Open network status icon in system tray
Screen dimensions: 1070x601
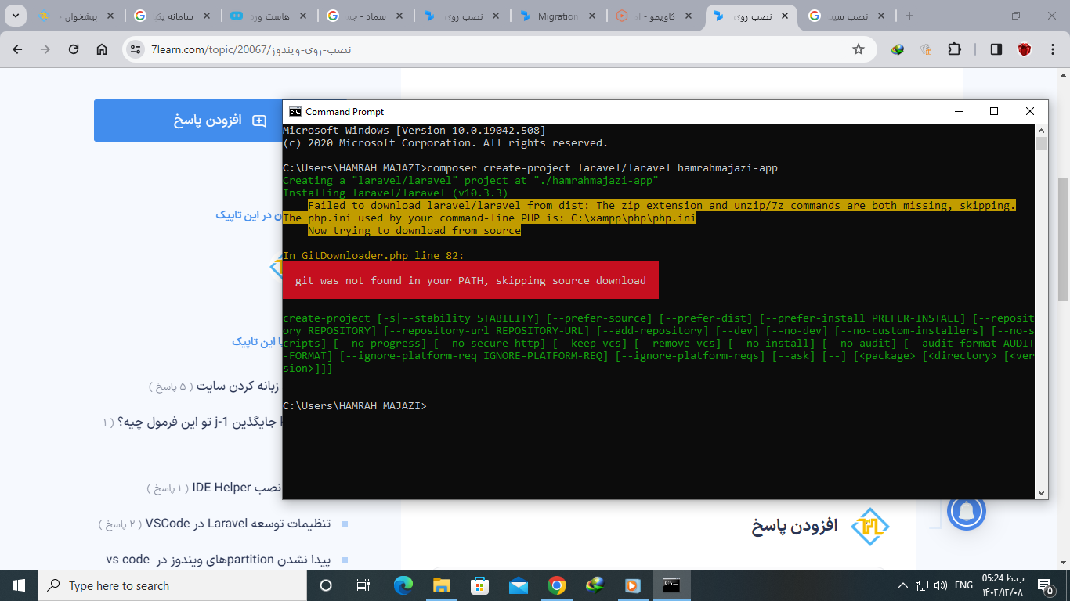922,585
